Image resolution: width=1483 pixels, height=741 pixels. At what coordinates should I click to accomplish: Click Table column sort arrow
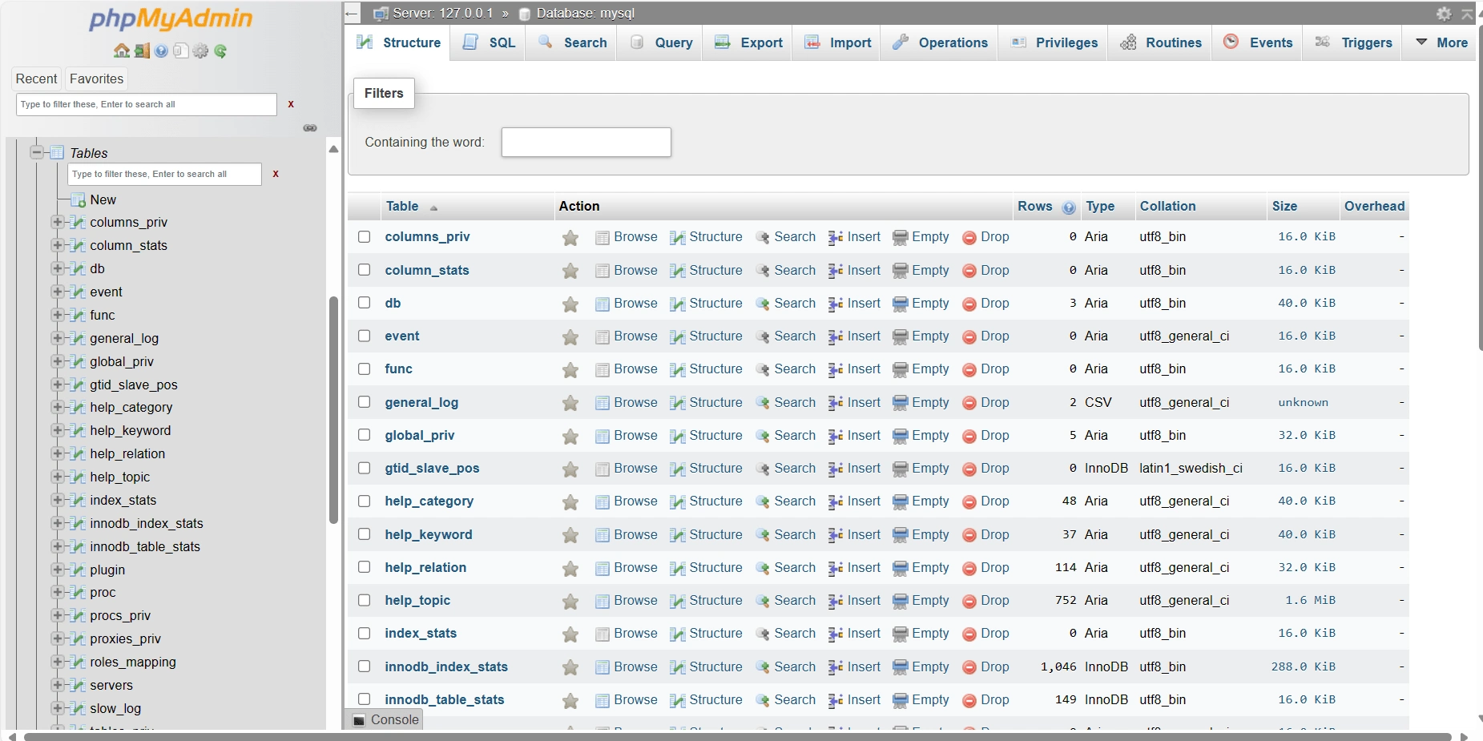click(x=433, y=207)
